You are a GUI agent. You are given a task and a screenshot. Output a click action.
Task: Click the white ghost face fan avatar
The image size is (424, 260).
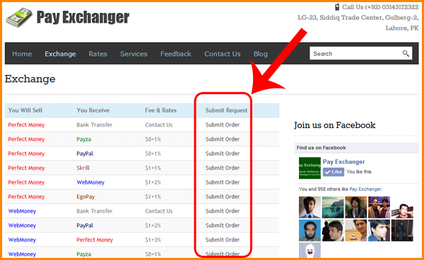pyautogui.click(x=310, y=250)
